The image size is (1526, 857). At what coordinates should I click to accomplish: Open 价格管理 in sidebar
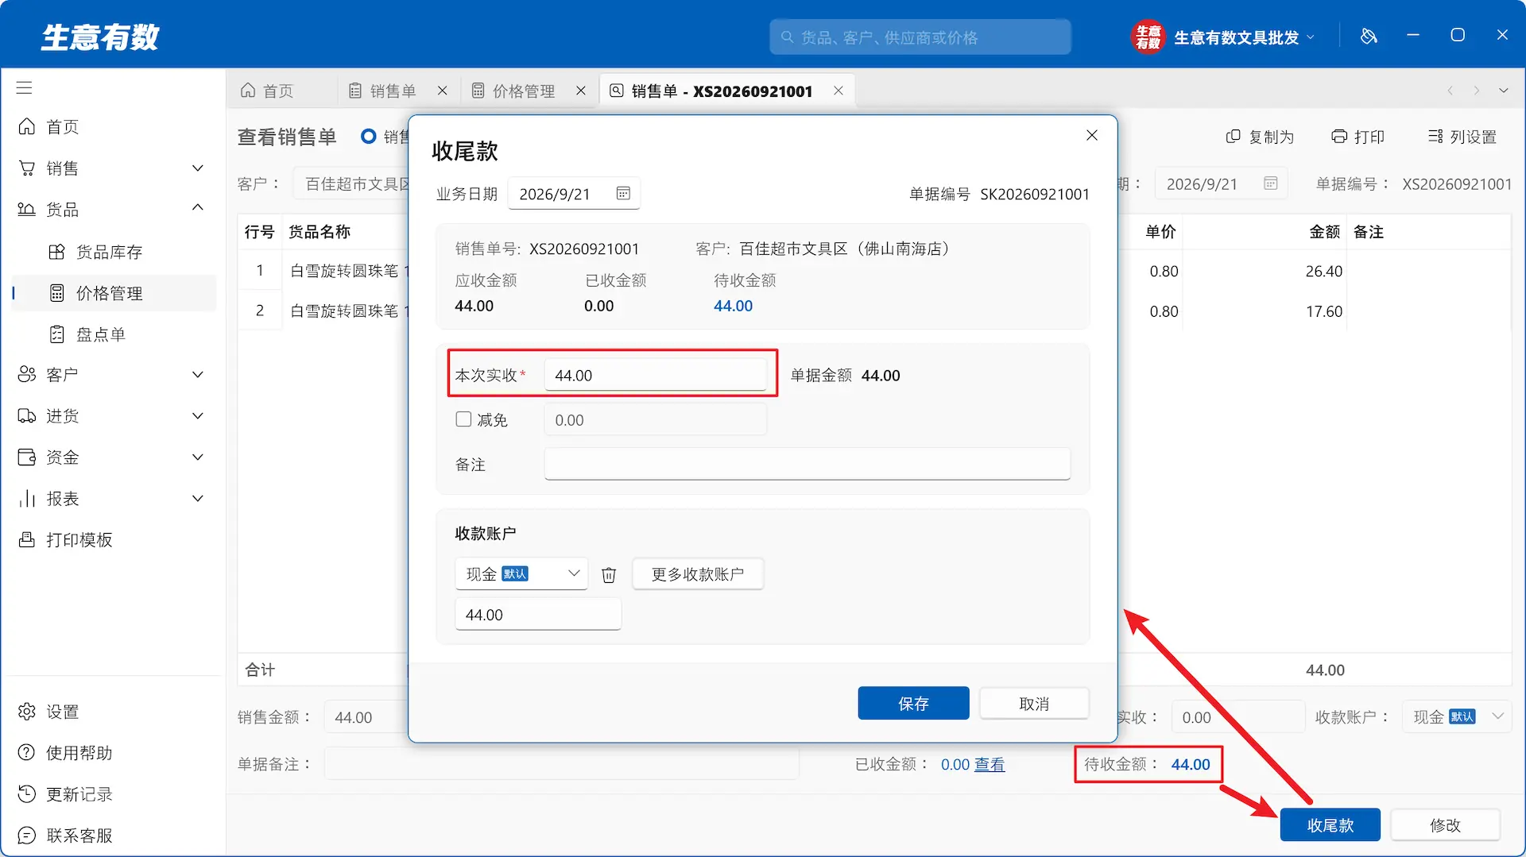(x=111, y=293)
